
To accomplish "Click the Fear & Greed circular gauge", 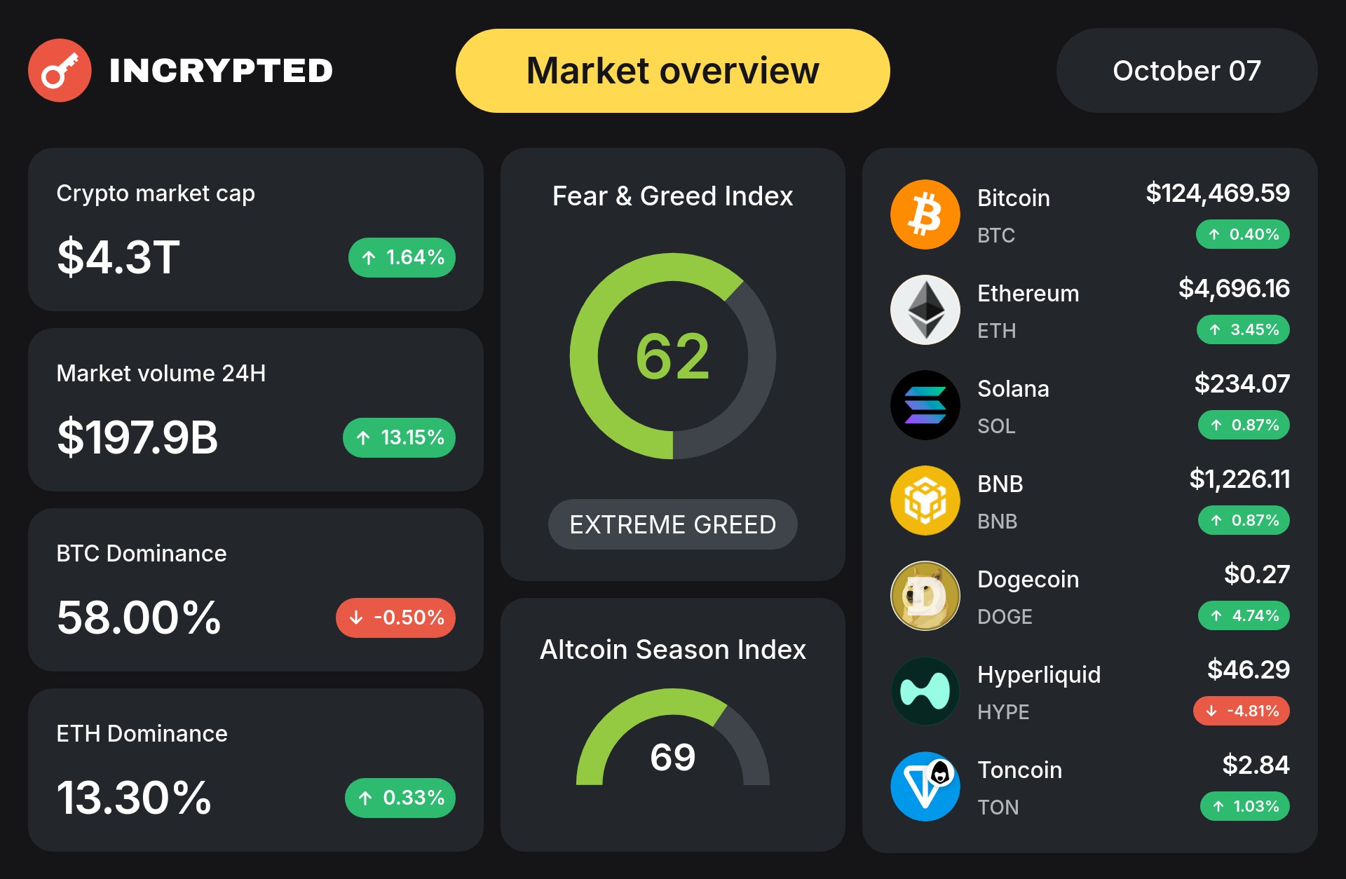I will pos(672,356).
